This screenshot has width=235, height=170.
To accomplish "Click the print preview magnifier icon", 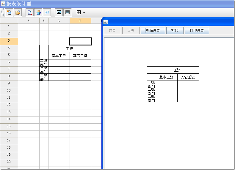I will [29, 12].
